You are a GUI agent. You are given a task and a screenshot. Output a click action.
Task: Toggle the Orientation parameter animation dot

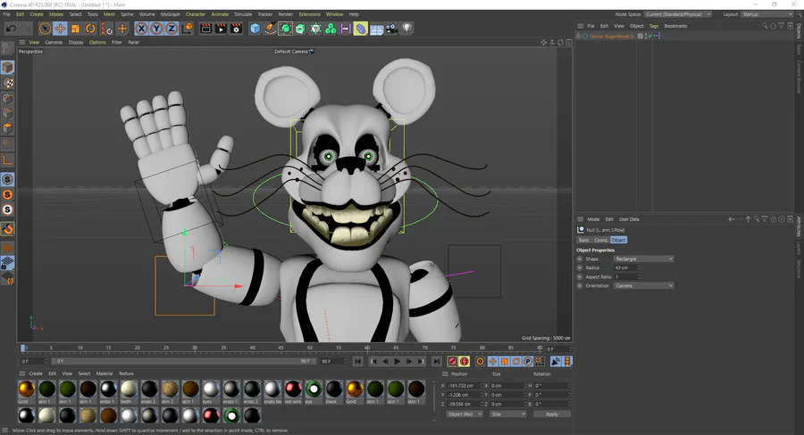(580, 285)
